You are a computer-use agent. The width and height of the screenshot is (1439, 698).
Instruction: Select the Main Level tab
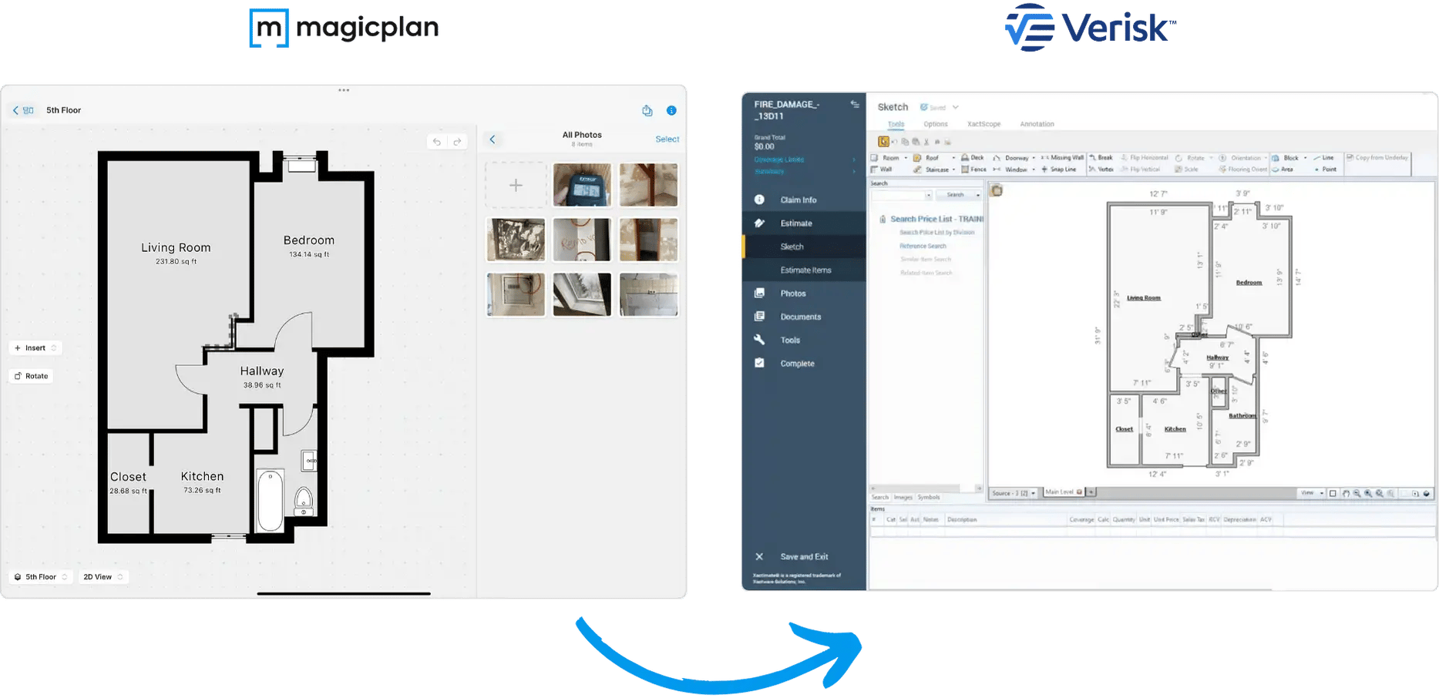click(1063, 492)
